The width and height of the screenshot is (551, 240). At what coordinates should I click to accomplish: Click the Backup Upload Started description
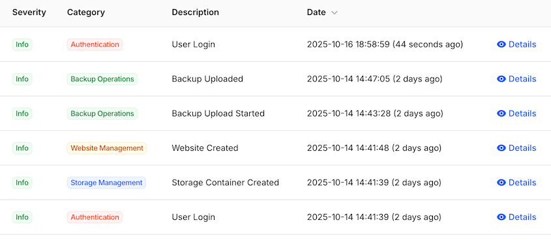tap(218, 114)
